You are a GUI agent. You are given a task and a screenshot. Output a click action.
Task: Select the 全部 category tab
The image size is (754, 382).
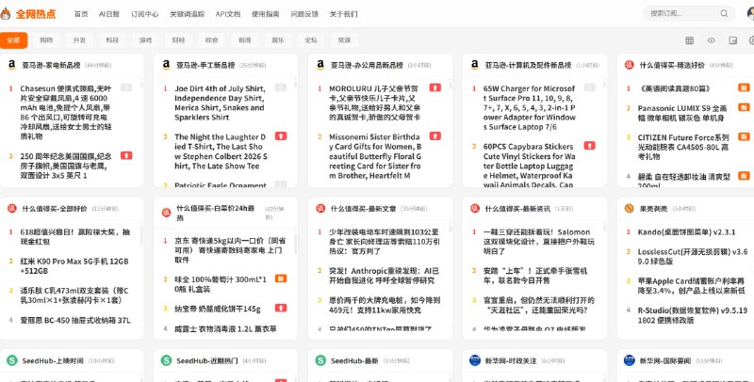coord(13,40)
